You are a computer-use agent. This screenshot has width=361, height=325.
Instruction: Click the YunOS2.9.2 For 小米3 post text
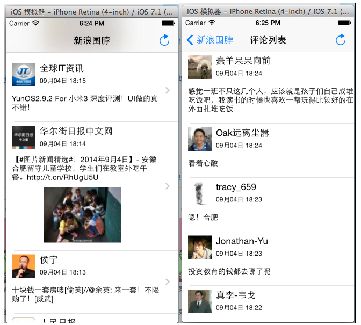point(85,103)
